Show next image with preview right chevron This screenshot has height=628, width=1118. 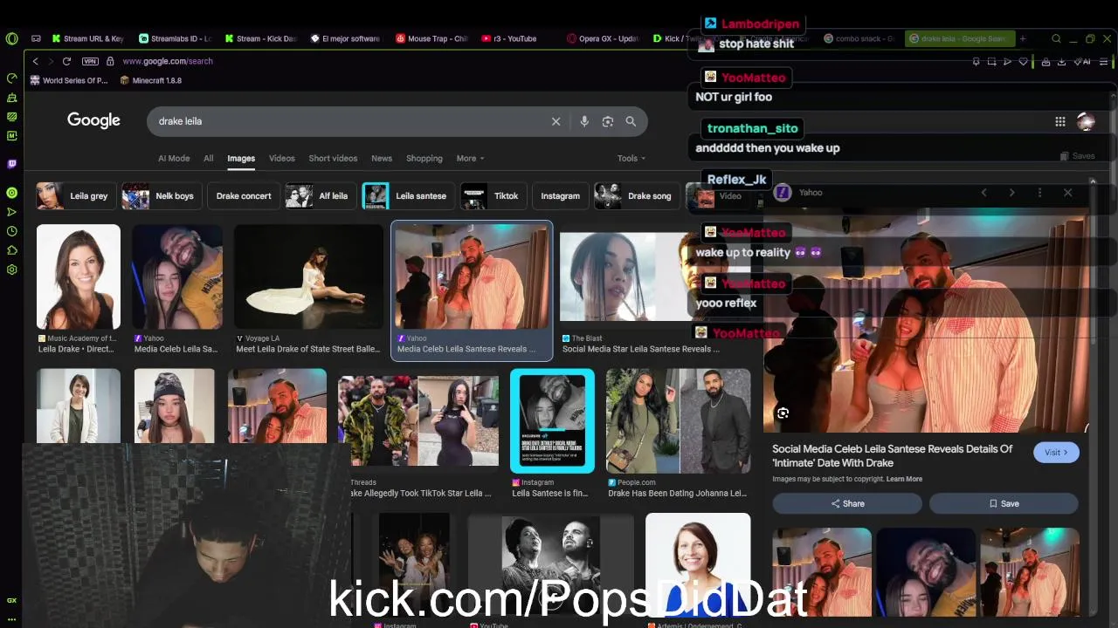tap(1011, 193)
